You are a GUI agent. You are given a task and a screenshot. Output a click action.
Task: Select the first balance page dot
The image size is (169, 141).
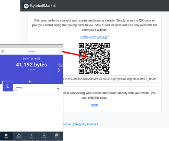pos(29,82)
